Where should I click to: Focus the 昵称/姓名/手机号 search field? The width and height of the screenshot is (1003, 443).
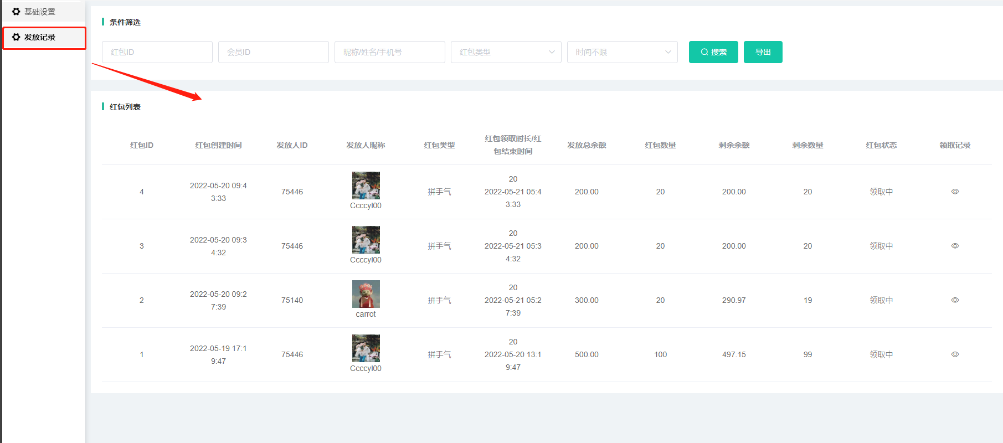tap(389, 52)
